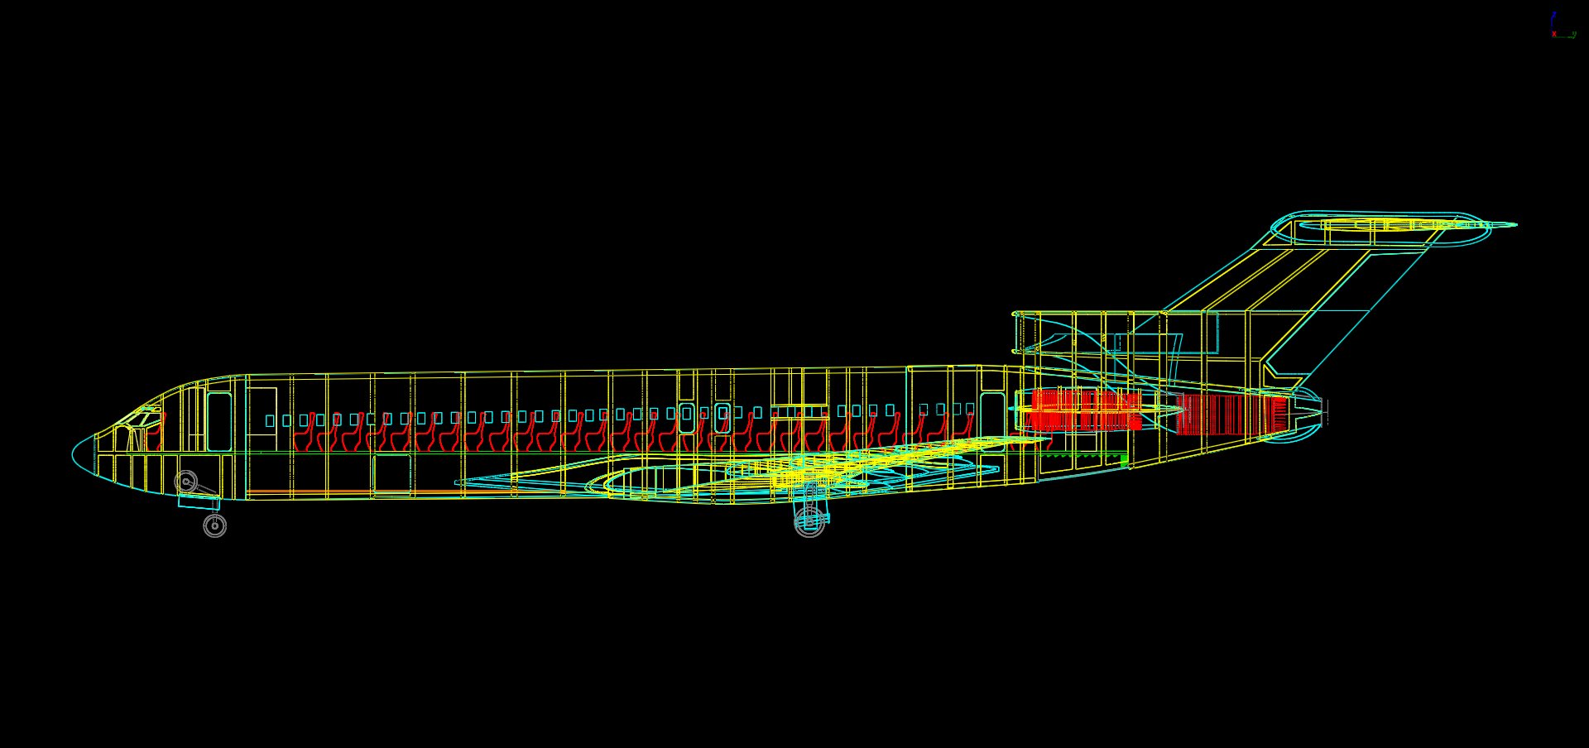
Task: Select the forward passenger door outline
Action: click(219, 422)
